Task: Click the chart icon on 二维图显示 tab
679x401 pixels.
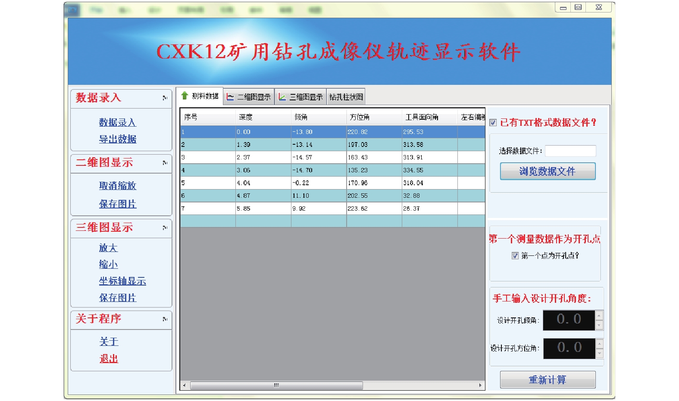Action: (230, 97)
